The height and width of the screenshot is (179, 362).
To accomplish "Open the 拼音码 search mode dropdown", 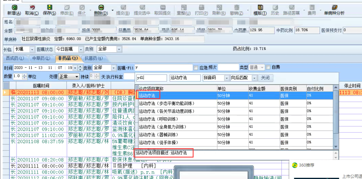I will tap(227, 78).
